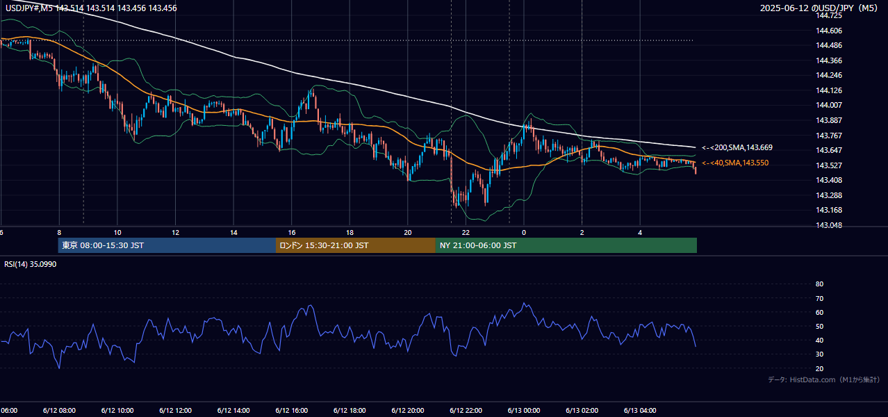Click price axis label 143.887
This screenshot has height=417, width=888.
[830, 120]
